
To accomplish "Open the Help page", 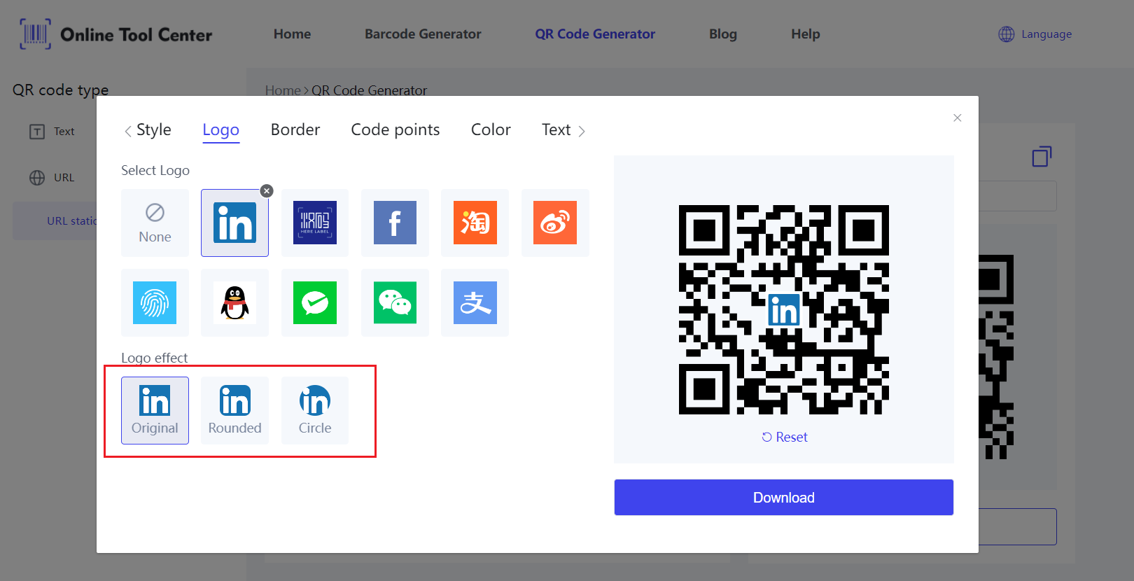I will tap(806, 34).
